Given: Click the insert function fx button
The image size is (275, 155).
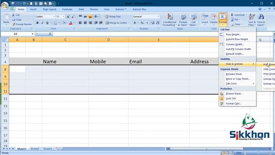Looking at the screenshot, I should [50, 34].
